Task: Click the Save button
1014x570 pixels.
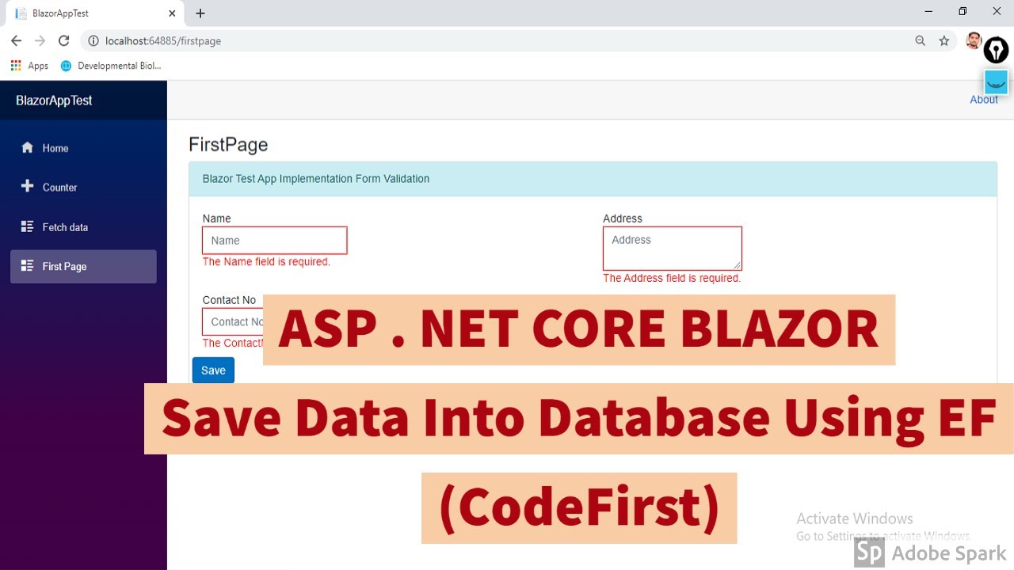Action: (x=213, y=370)
